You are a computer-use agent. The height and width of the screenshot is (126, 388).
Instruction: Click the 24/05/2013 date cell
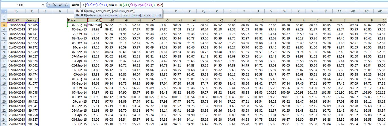point(16,25)
